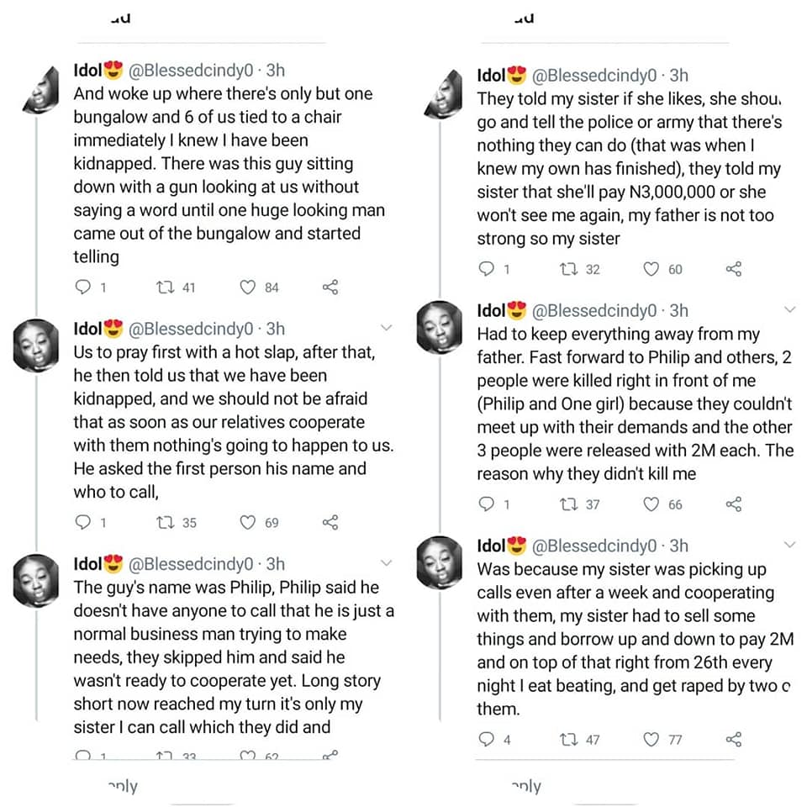Expand options on 'Us to pray first' tweet
807x807 pixels.
[387, 327]
